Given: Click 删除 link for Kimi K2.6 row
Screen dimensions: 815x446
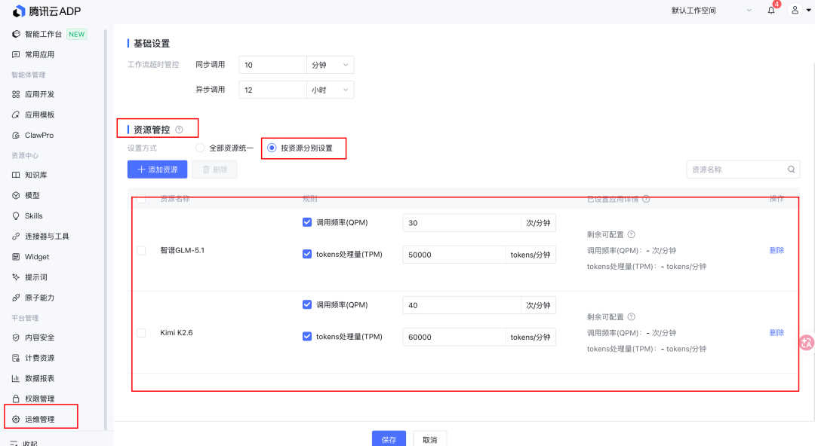Looking at the screenshot, I should 777,333.
